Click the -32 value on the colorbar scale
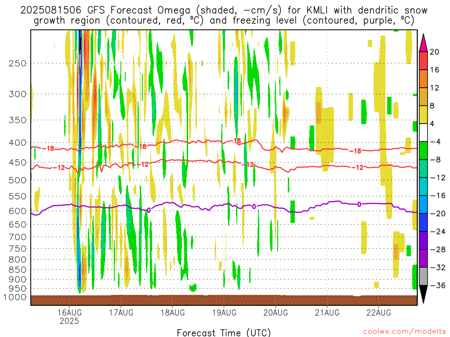The image size is (450, 337). [438, 267]
